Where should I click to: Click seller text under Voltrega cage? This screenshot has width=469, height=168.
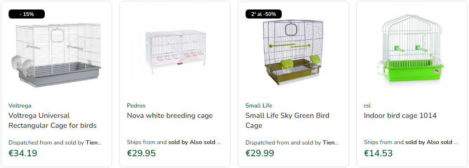click(x=55, y=143)
